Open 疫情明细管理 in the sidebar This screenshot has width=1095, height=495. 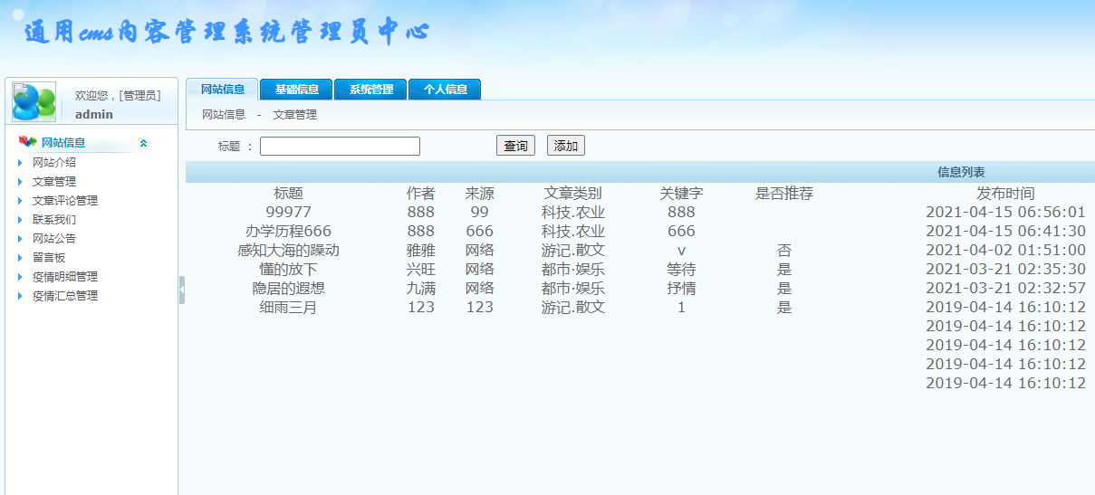click(x=65, y=277)
